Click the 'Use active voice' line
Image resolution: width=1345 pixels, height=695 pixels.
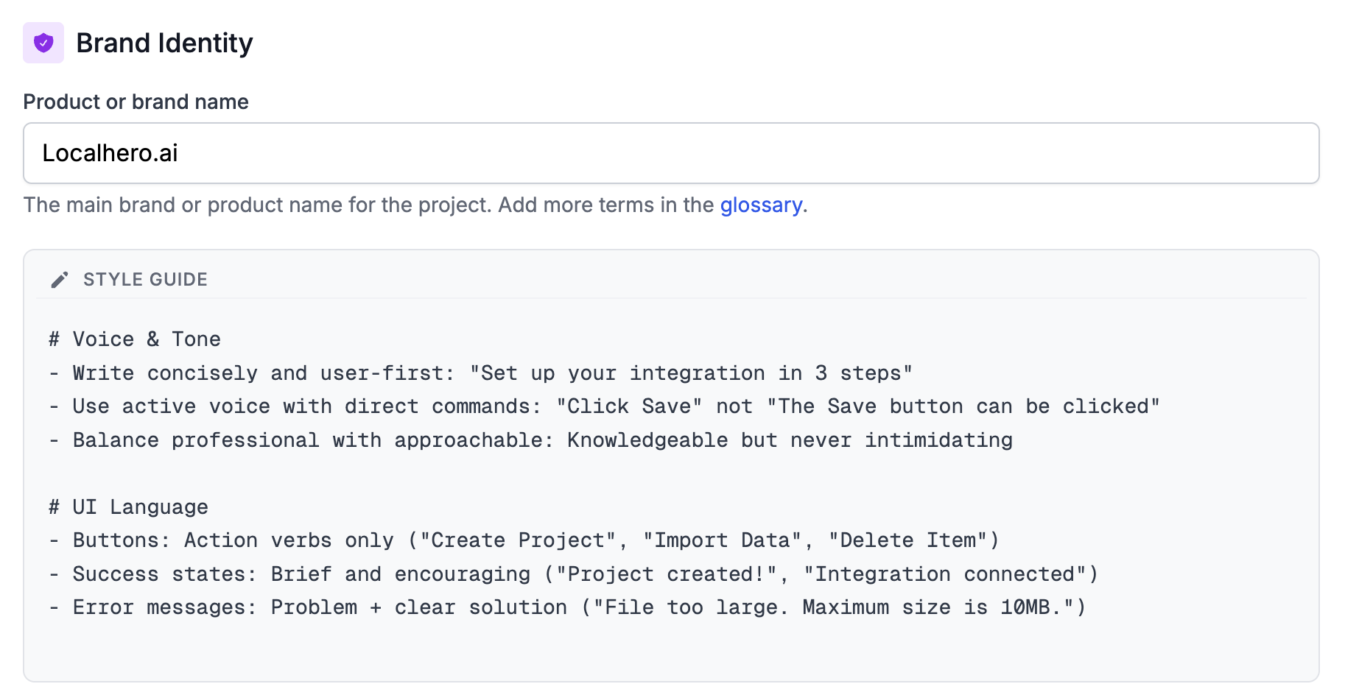(x=605, y=406)
